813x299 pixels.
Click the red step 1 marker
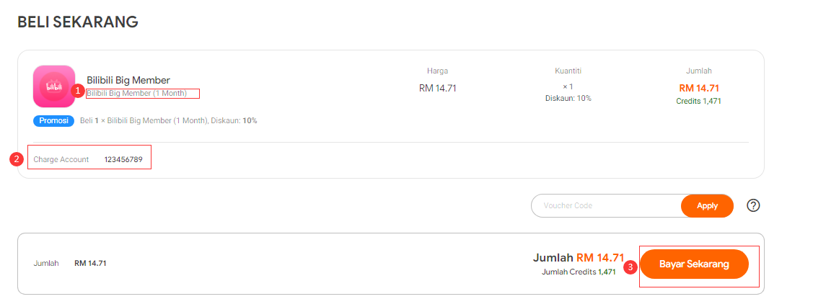pyautogui.click(x=77, y=91)
